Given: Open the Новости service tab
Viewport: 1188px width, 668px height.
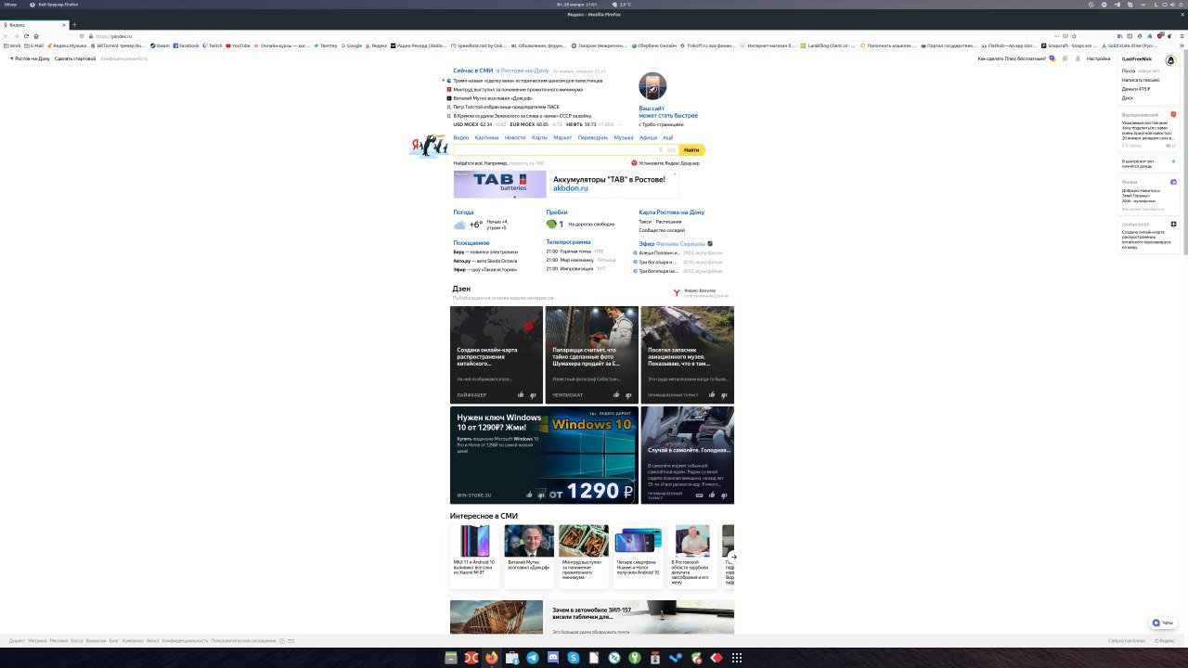Looking at the screenshot, I should pyautogui.click(x=515, y=137).
